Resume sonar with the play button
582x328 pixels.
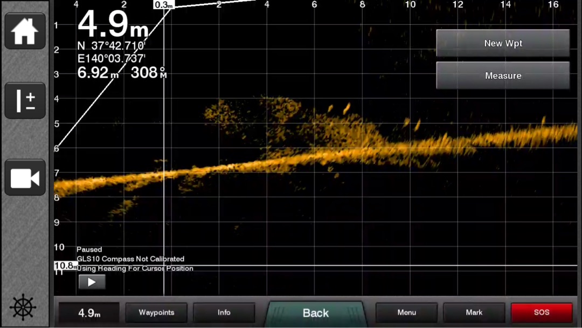coord(92,282)
